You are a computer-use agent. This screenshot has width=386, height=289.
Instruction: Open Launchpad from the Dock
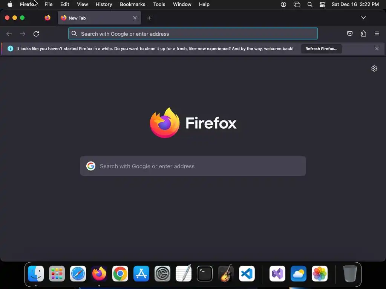[x=57, y=274]
